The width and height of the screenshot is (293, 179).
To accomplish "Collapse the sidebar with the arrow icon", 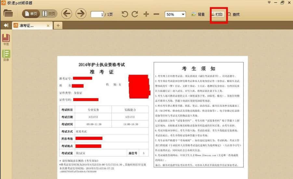I will 6,25.
